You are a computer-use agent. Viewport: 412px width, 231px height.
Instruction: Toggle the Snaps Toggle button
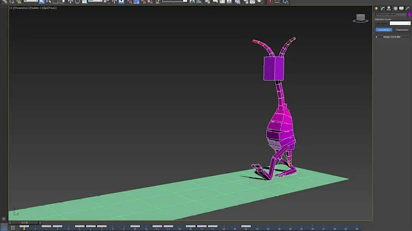click(130, 2)
